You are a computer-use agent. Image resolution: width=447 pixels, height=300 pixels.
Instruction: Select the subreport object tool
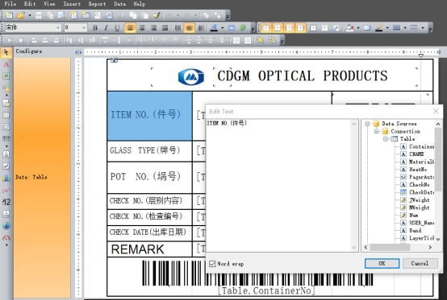coord(6,103)
